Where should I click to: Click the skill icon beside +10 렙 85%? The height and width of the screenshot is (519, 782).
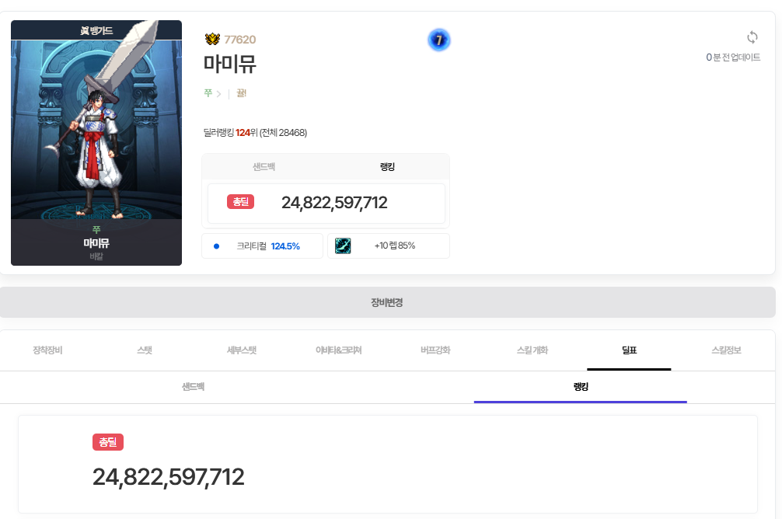coord(343,246)
